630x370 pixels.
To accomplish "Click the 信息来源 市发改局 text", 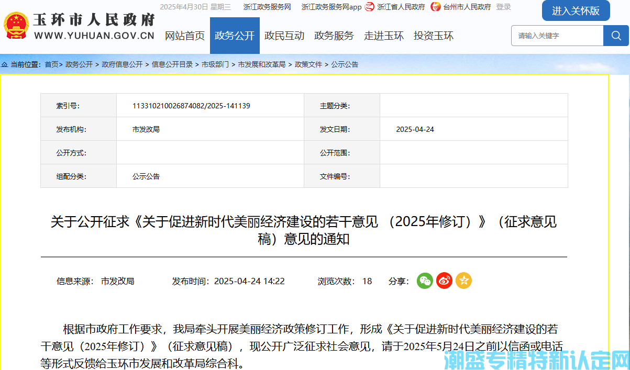I will (x=95, y=281).
